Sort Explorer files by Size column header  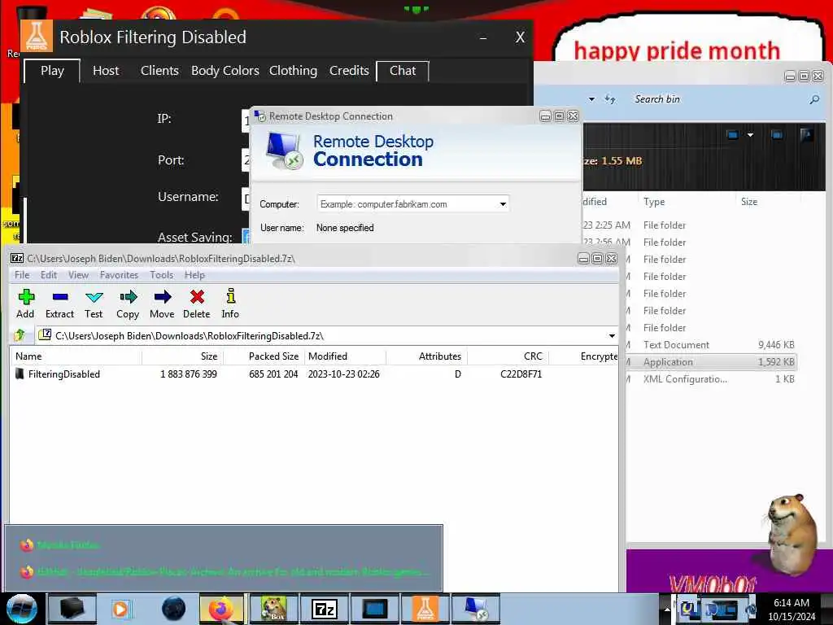[769, 202]
